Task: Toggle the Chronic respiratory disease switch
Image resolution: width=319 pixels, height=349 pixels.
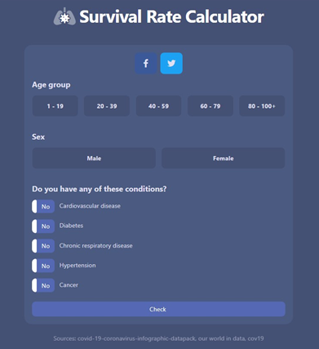Action: [43, 246]
